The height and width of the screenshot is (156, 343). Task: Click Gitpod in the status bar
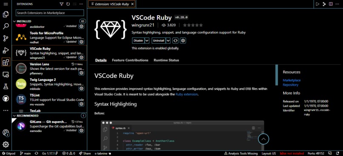(x=9, y=153)
